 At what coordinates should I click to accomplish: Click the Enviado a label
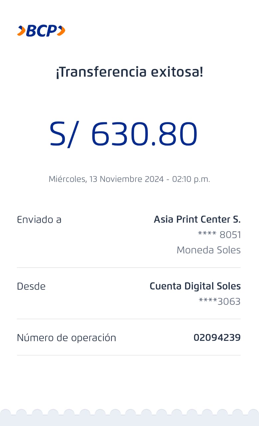coord(39,220)
